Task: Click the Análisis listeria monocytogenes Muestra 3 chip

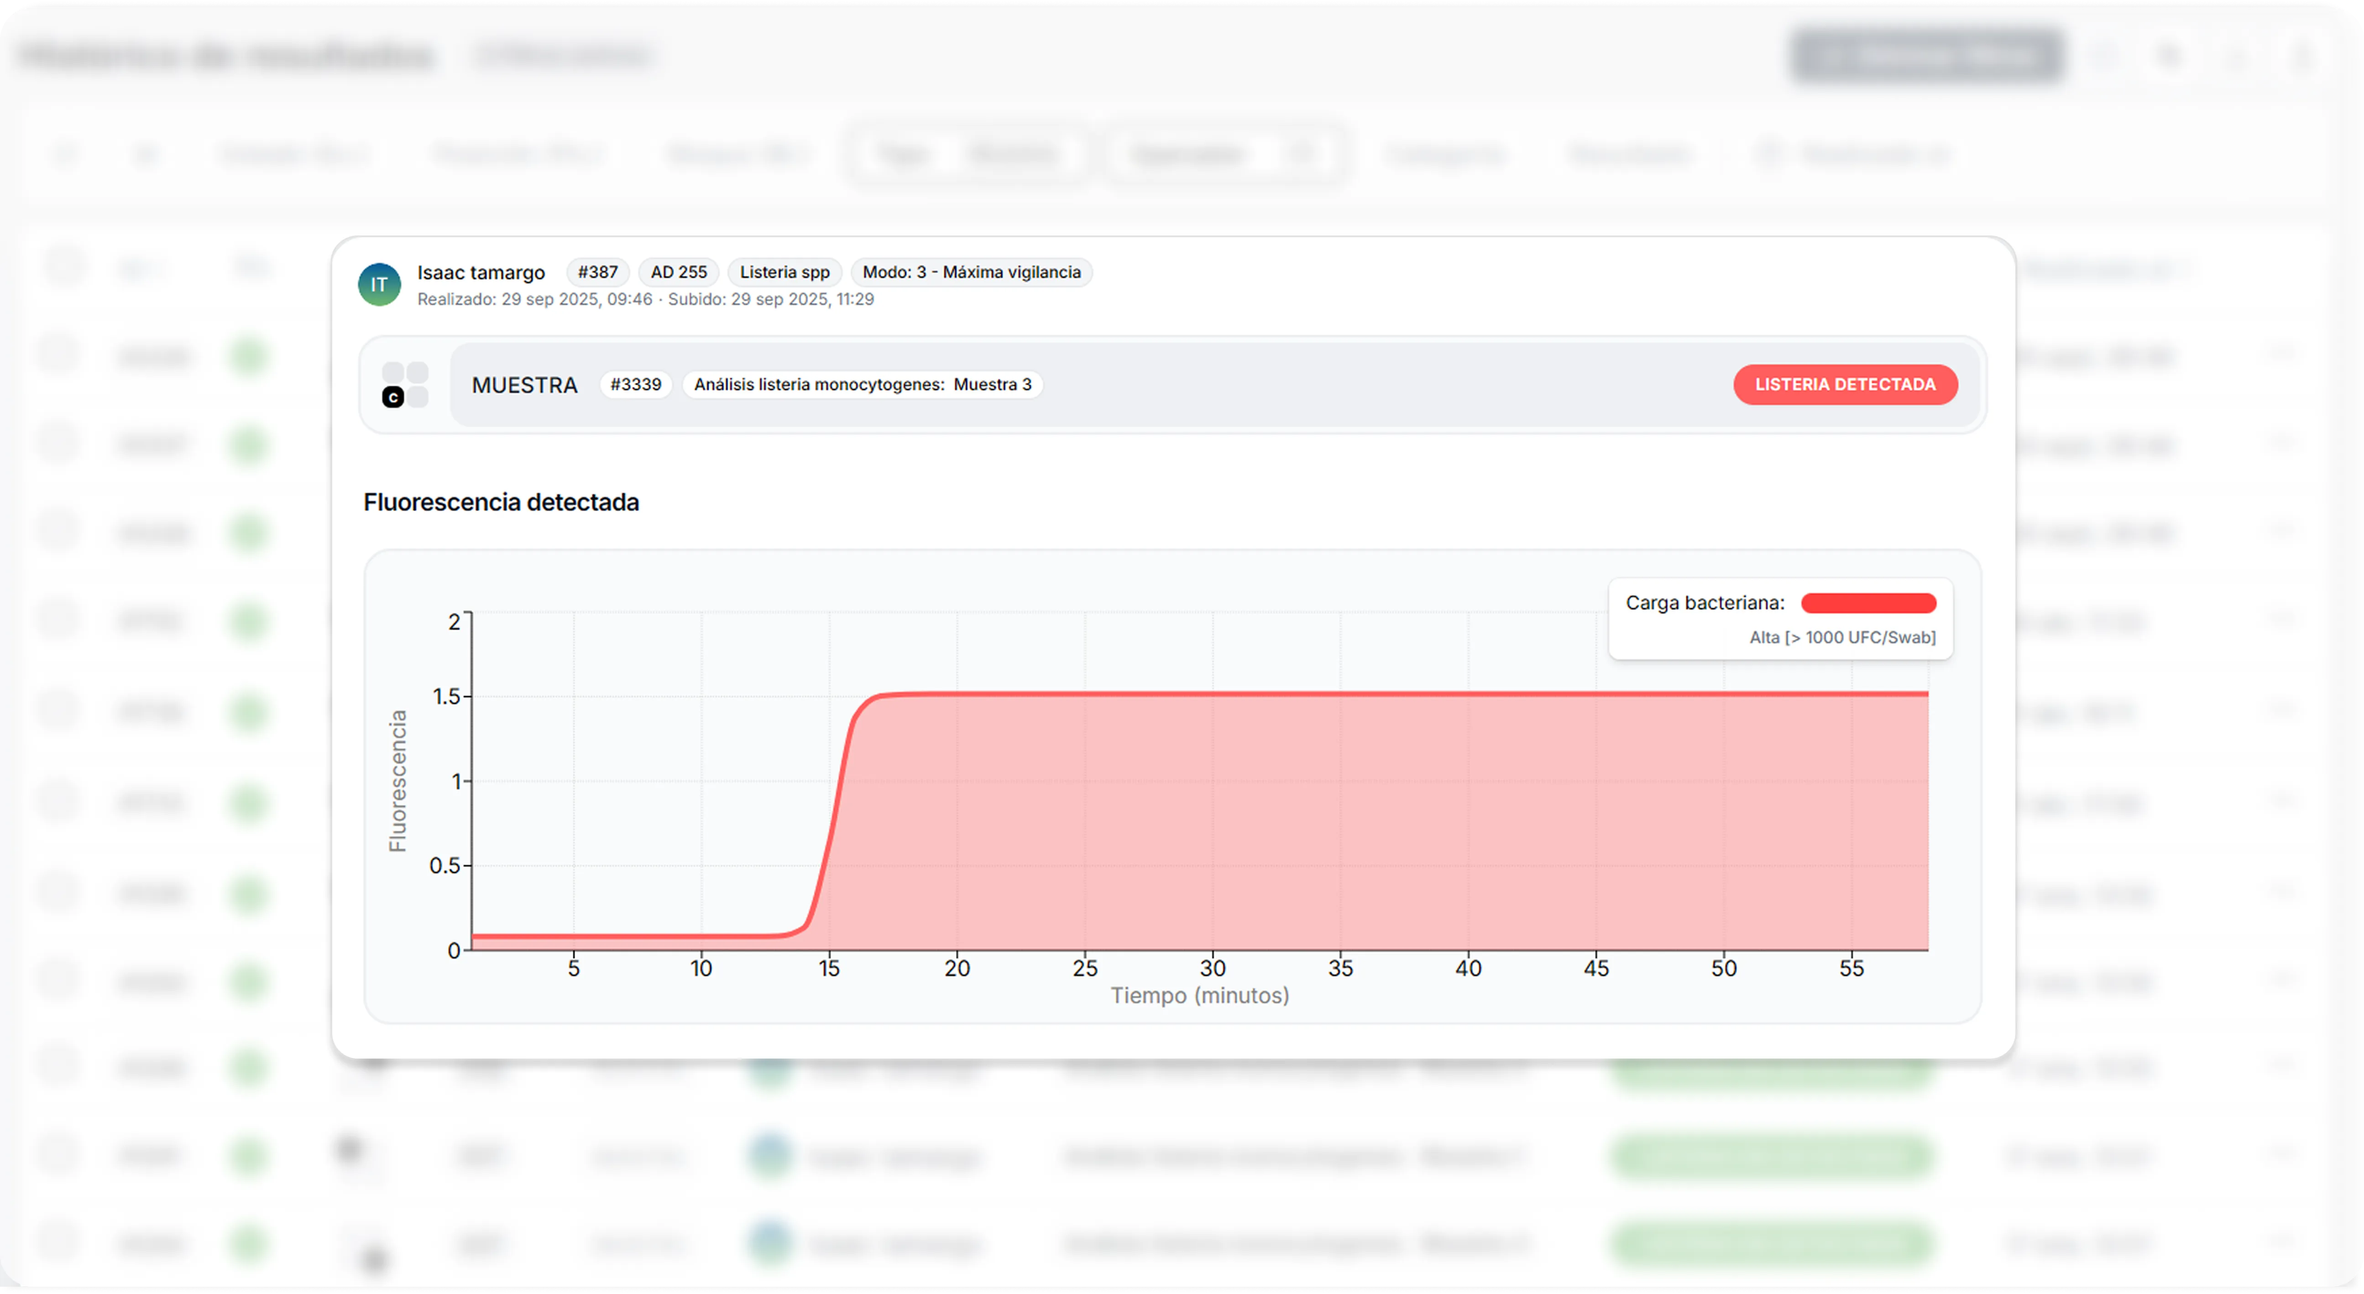Action: pos(862,385)
